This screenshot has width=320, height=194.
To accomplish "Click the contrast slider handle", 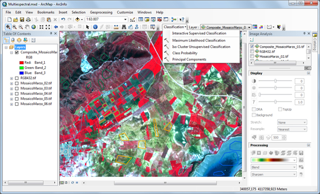I will [275, 81].
